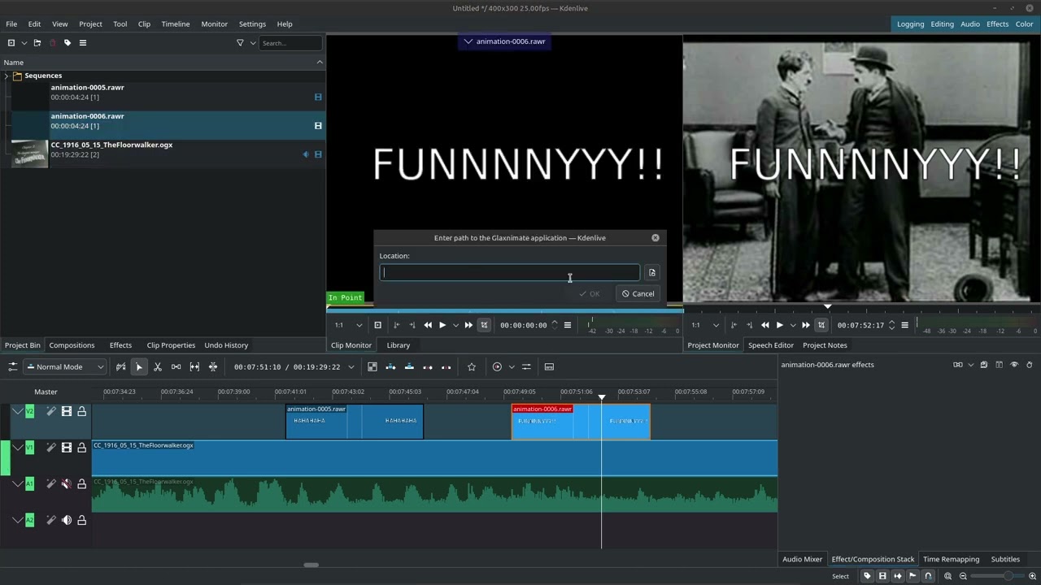Click the extract timeline zone icon
1041x585 pixels.
(428, 366)
